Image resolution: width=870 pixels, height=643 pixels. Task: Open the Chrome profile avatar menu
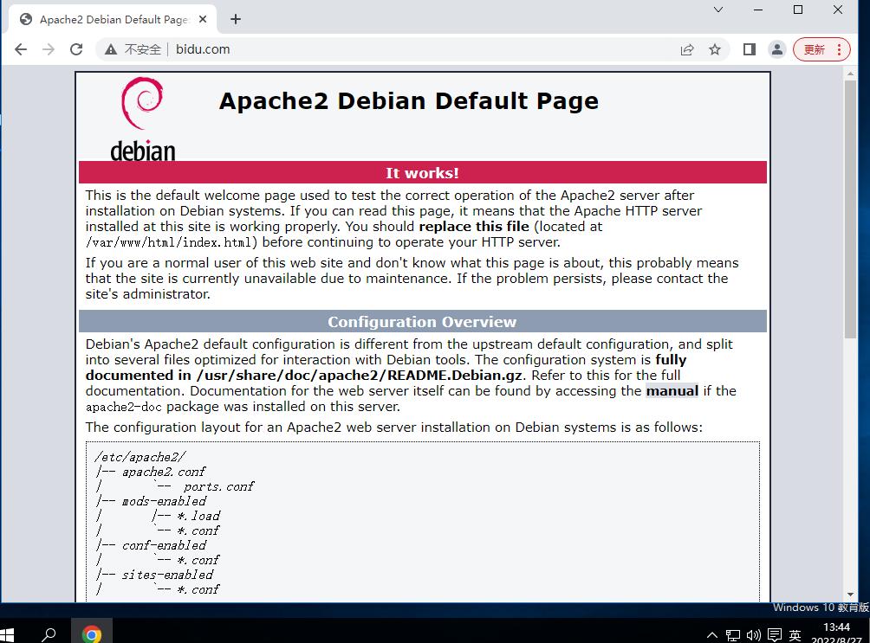776,49
